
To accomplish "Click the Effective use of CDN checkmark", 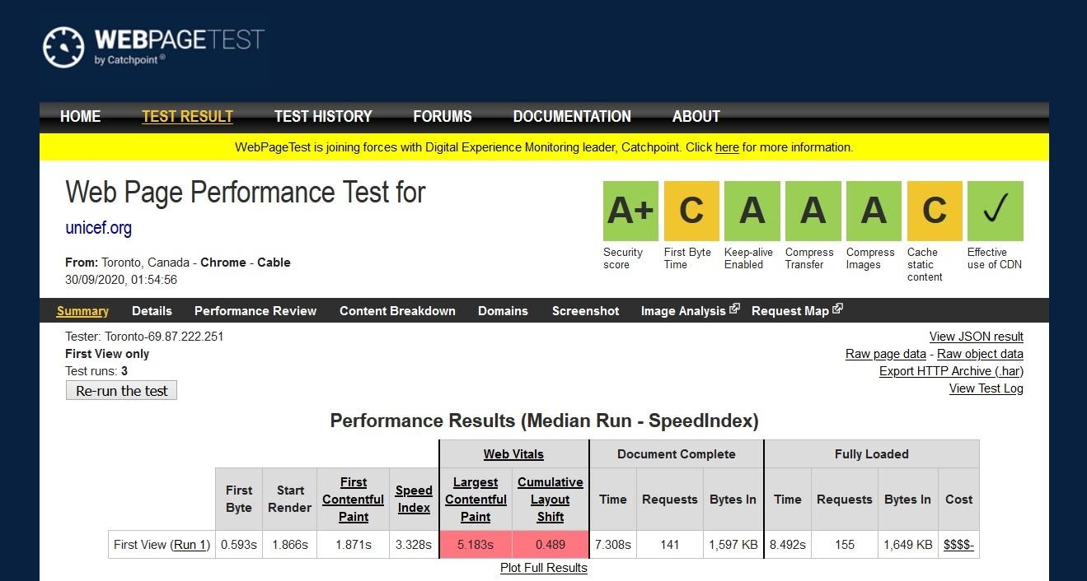I will pyautogui.click(x=996, y=211).
